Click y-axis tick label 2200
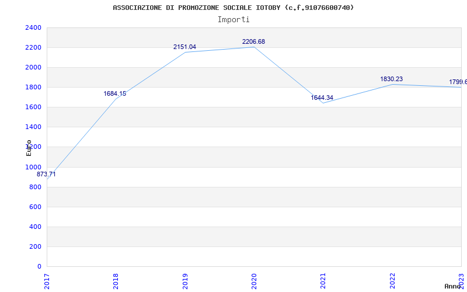This screenshot has height=292, width=467. (33, 48)
